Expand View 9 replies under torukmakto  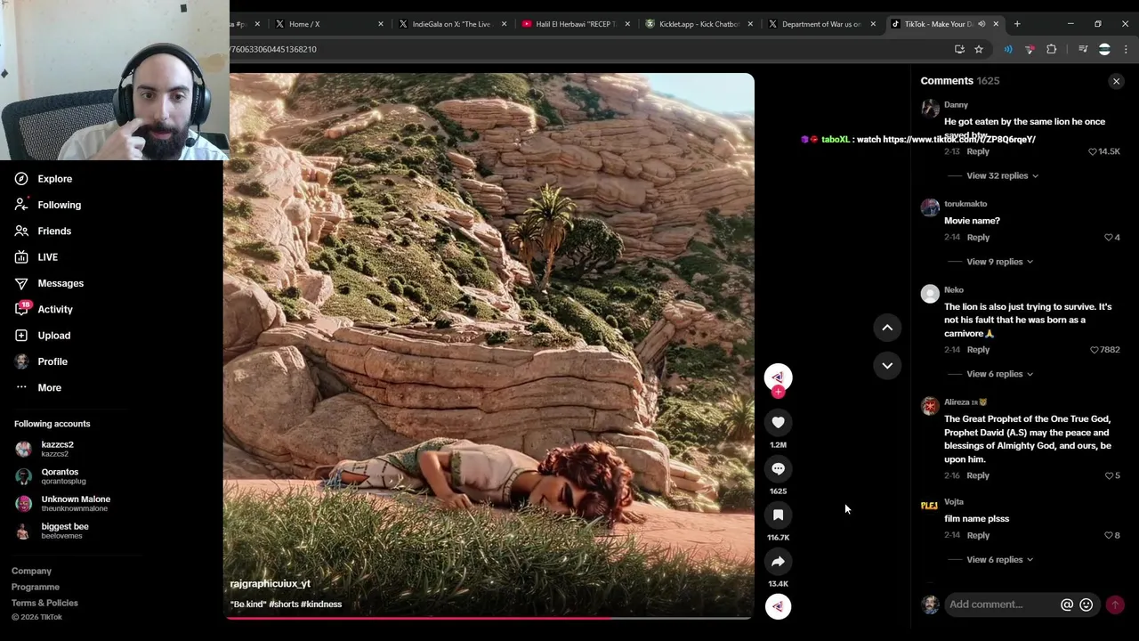(x=1000, y=262)
